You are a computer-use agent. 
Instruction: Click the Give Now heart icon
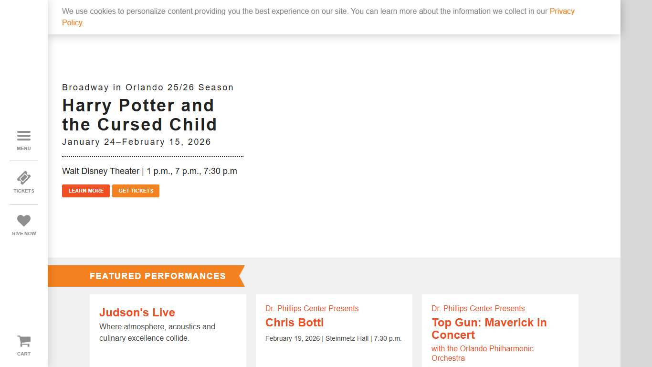tap(24, 220)
